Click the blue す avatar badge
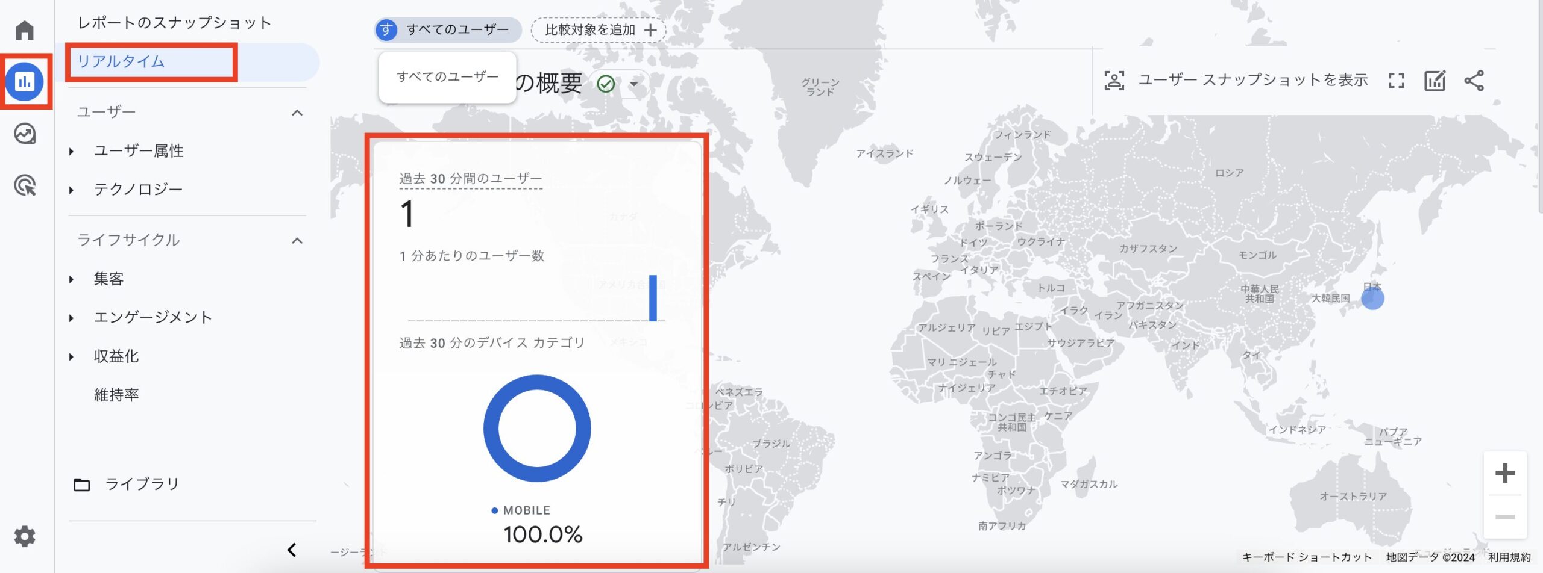Viewport: 1543px width, 573px height. 386,29
